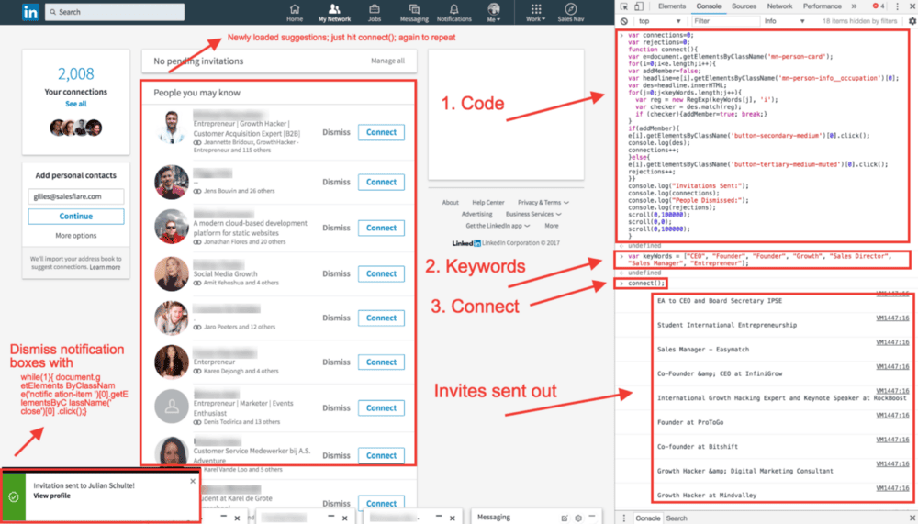Select the Console tab in DevTools drawer
918x524 pixels.
click(x=648, y=518)
